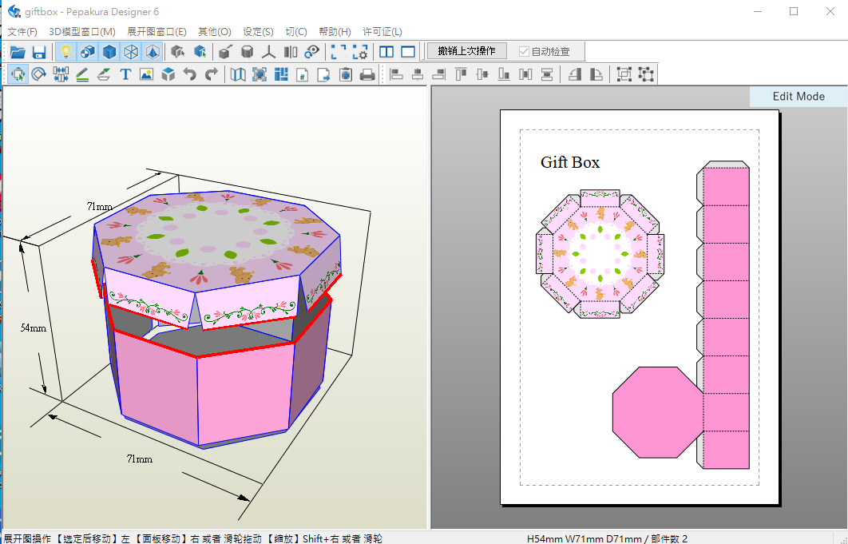Undo with the curved left arrow
848x544 pixels.
[x=190, y=74]
